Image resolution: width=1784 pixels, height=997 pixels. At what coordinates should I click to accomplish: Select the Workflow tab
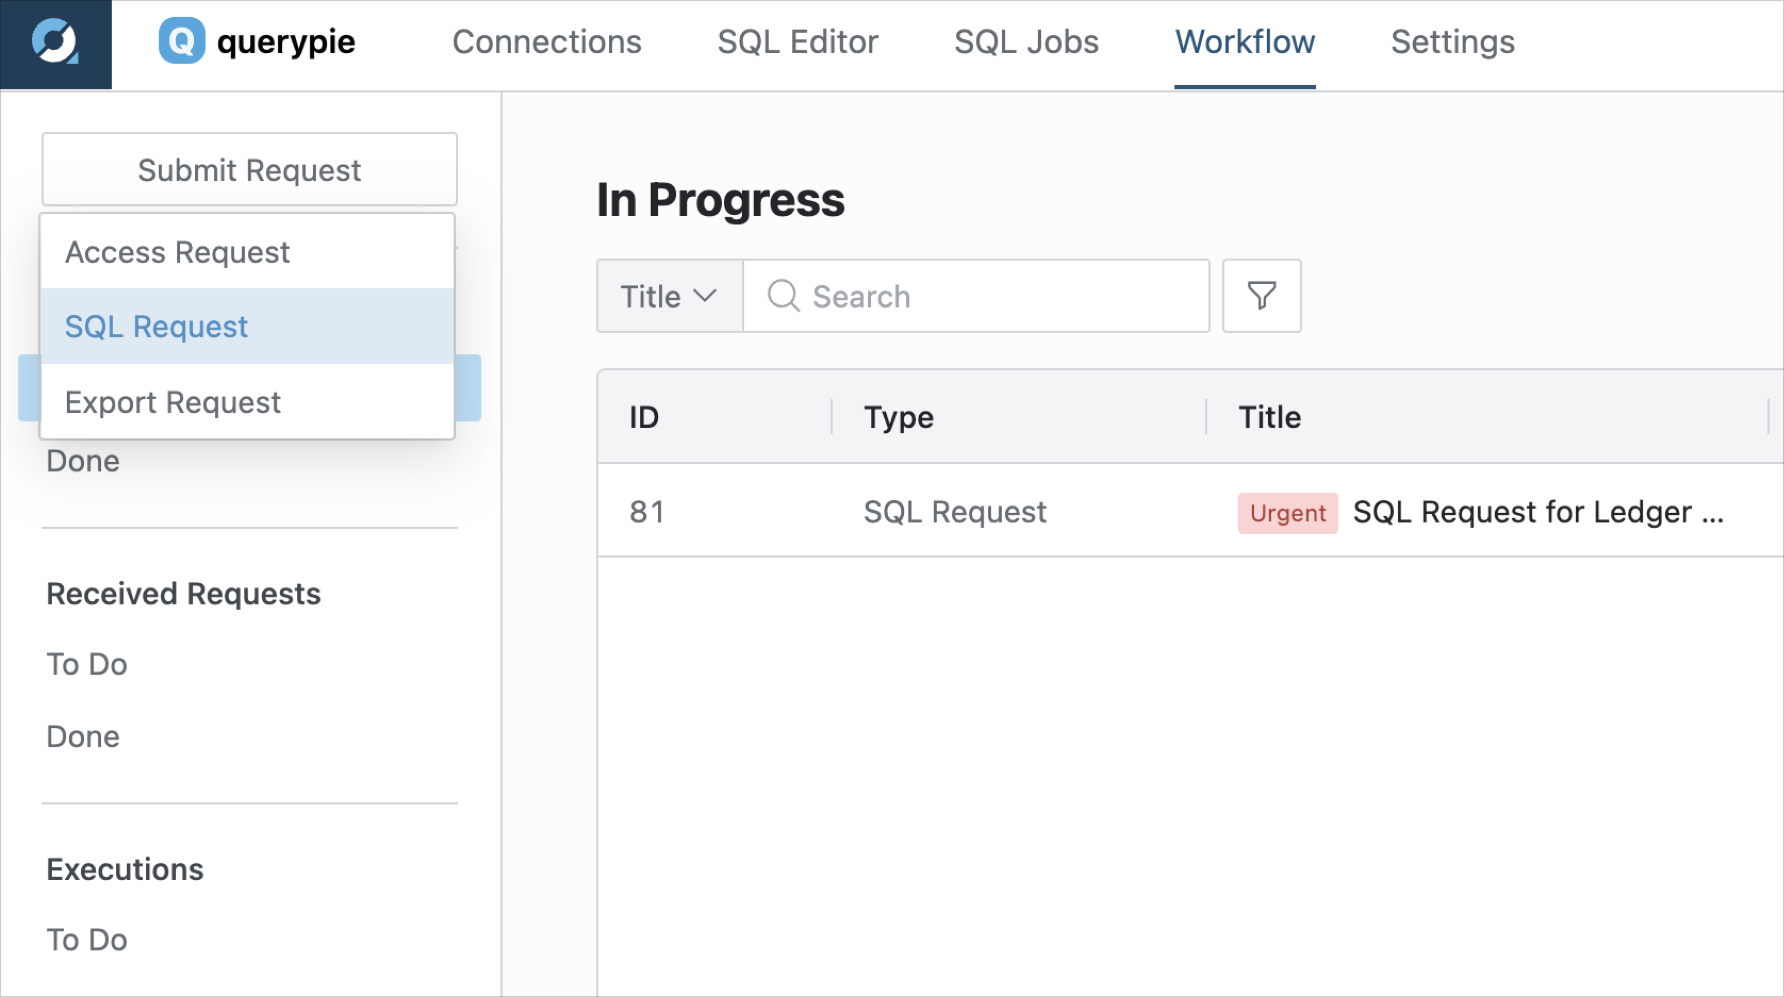(1245, 42)
